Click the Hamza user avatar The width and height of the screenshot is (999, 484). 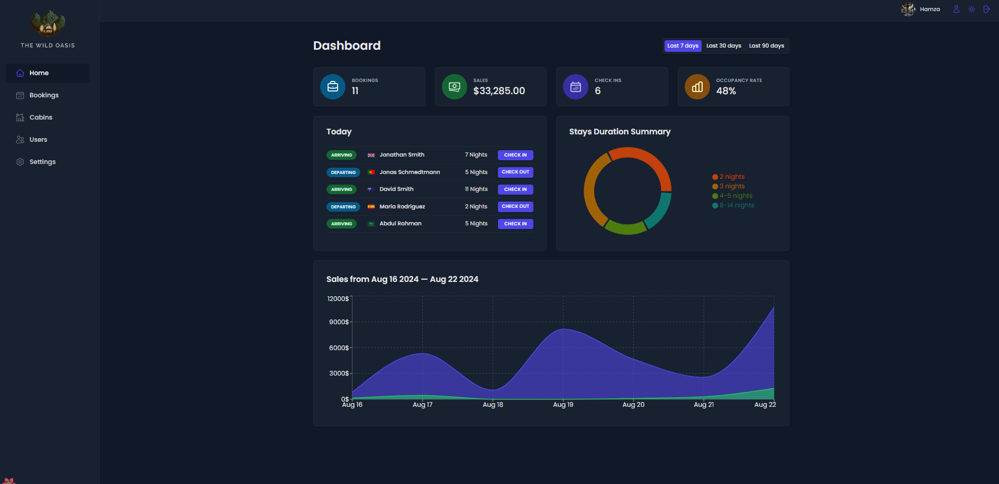pyautogui.click(x=908, y=9)
